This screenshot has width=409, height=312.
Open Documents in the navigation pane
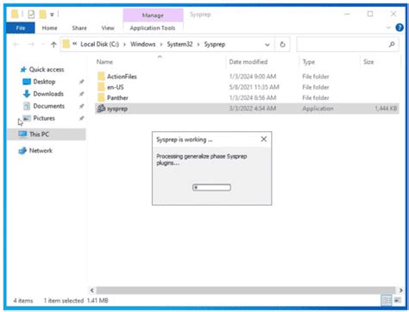click(49, 106)
